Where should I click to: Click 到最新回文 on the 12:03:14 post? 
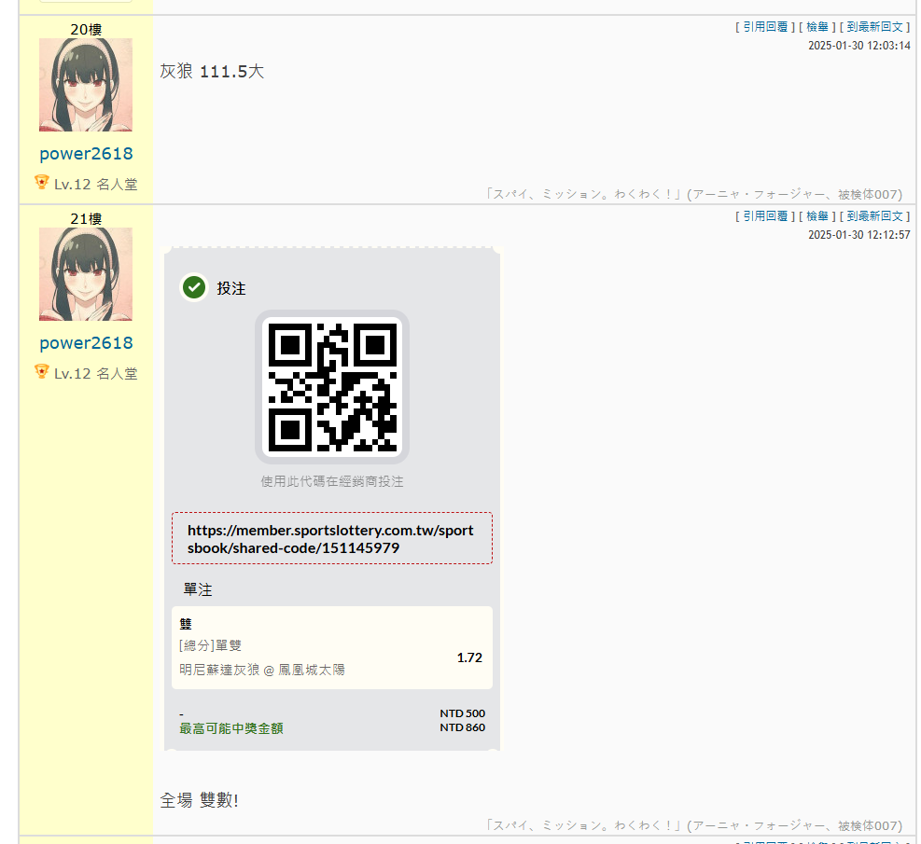(874, 27)
